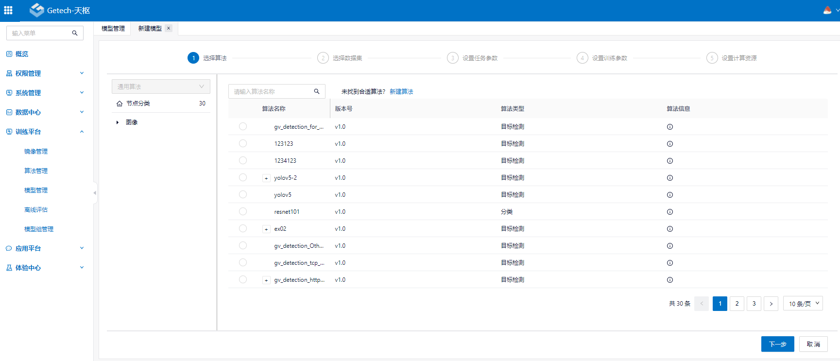This screenshot has width=840, height=361.
Task: View info icon for algorithm 1234123
Action: coord(670,161)
